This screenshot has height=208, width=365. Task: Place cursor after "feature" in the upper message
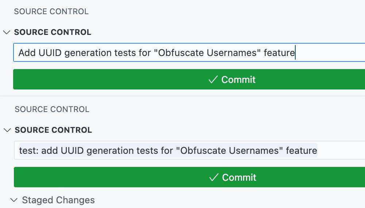point(295,53)
